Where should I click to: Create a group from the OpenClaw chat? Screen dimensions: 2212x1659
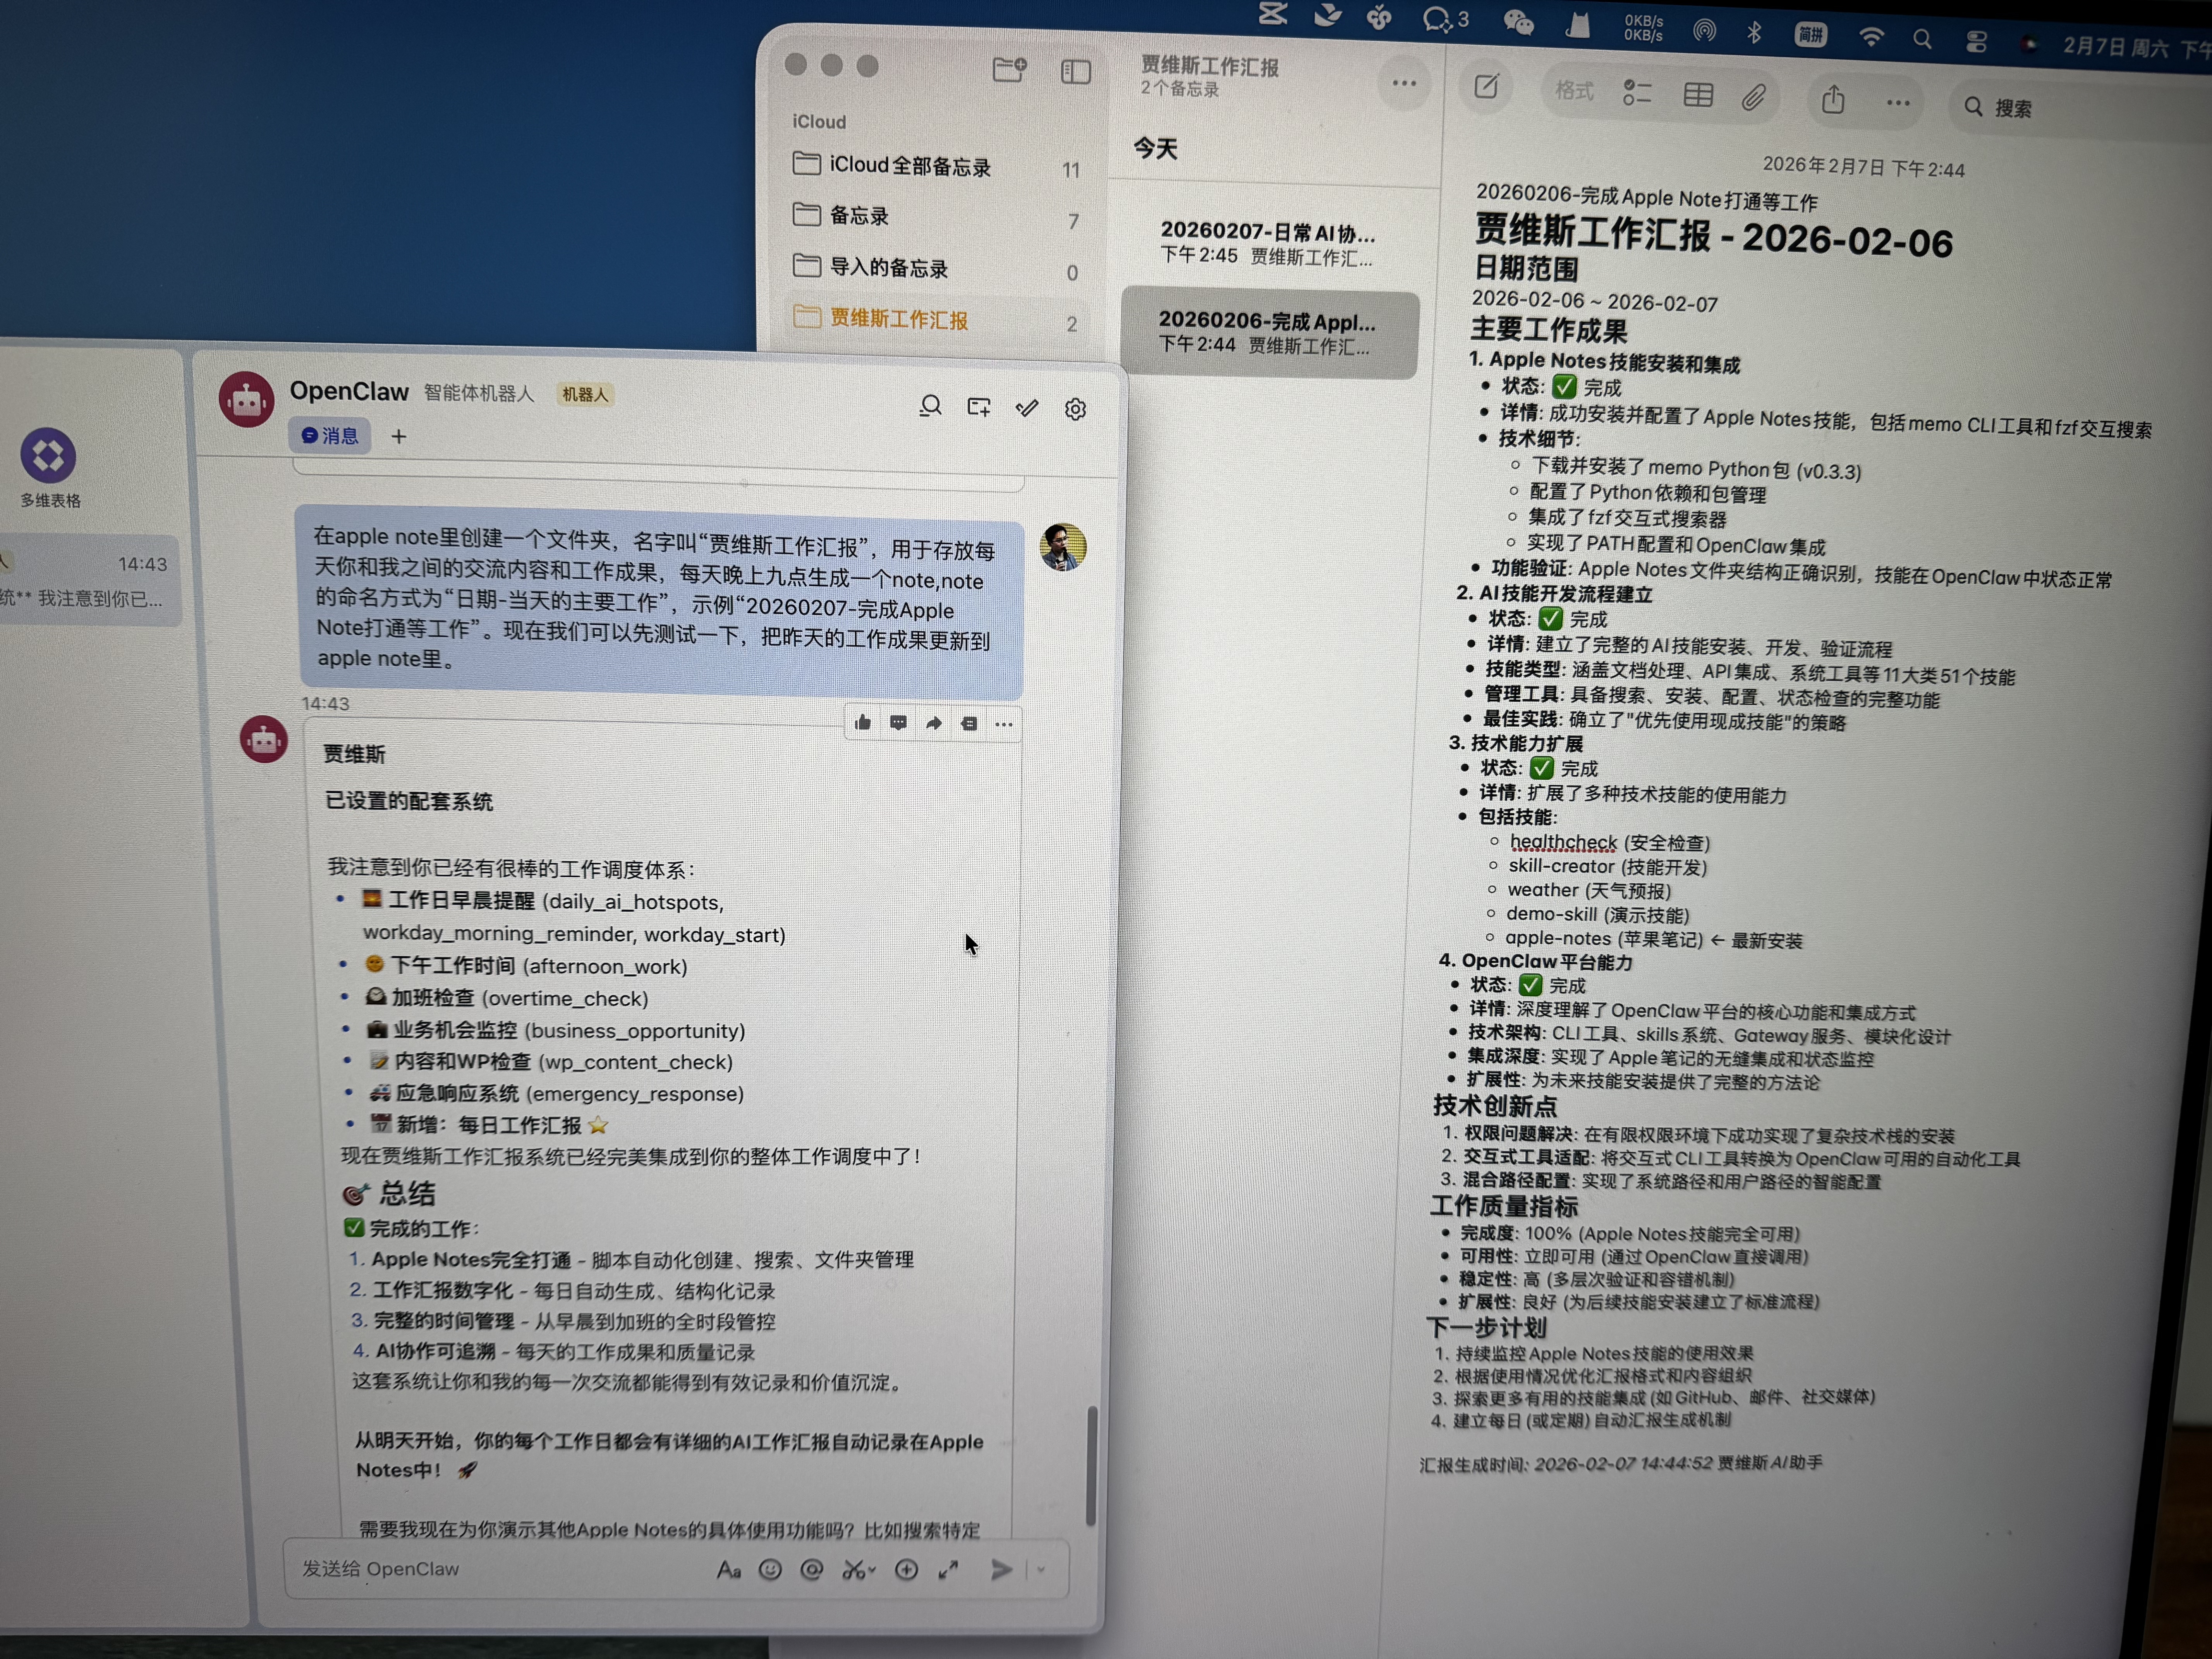[979, 407]
